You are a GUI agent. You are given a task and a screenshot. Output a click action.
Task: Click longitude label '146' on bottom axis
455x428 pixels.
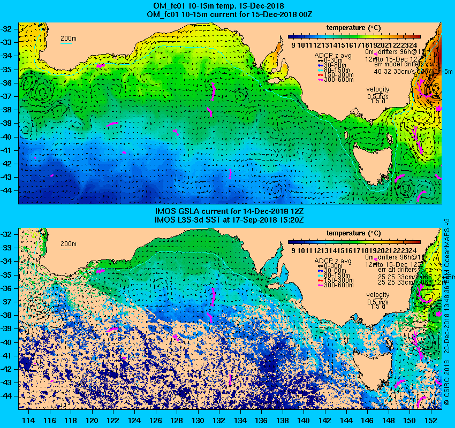coord(367,420)
